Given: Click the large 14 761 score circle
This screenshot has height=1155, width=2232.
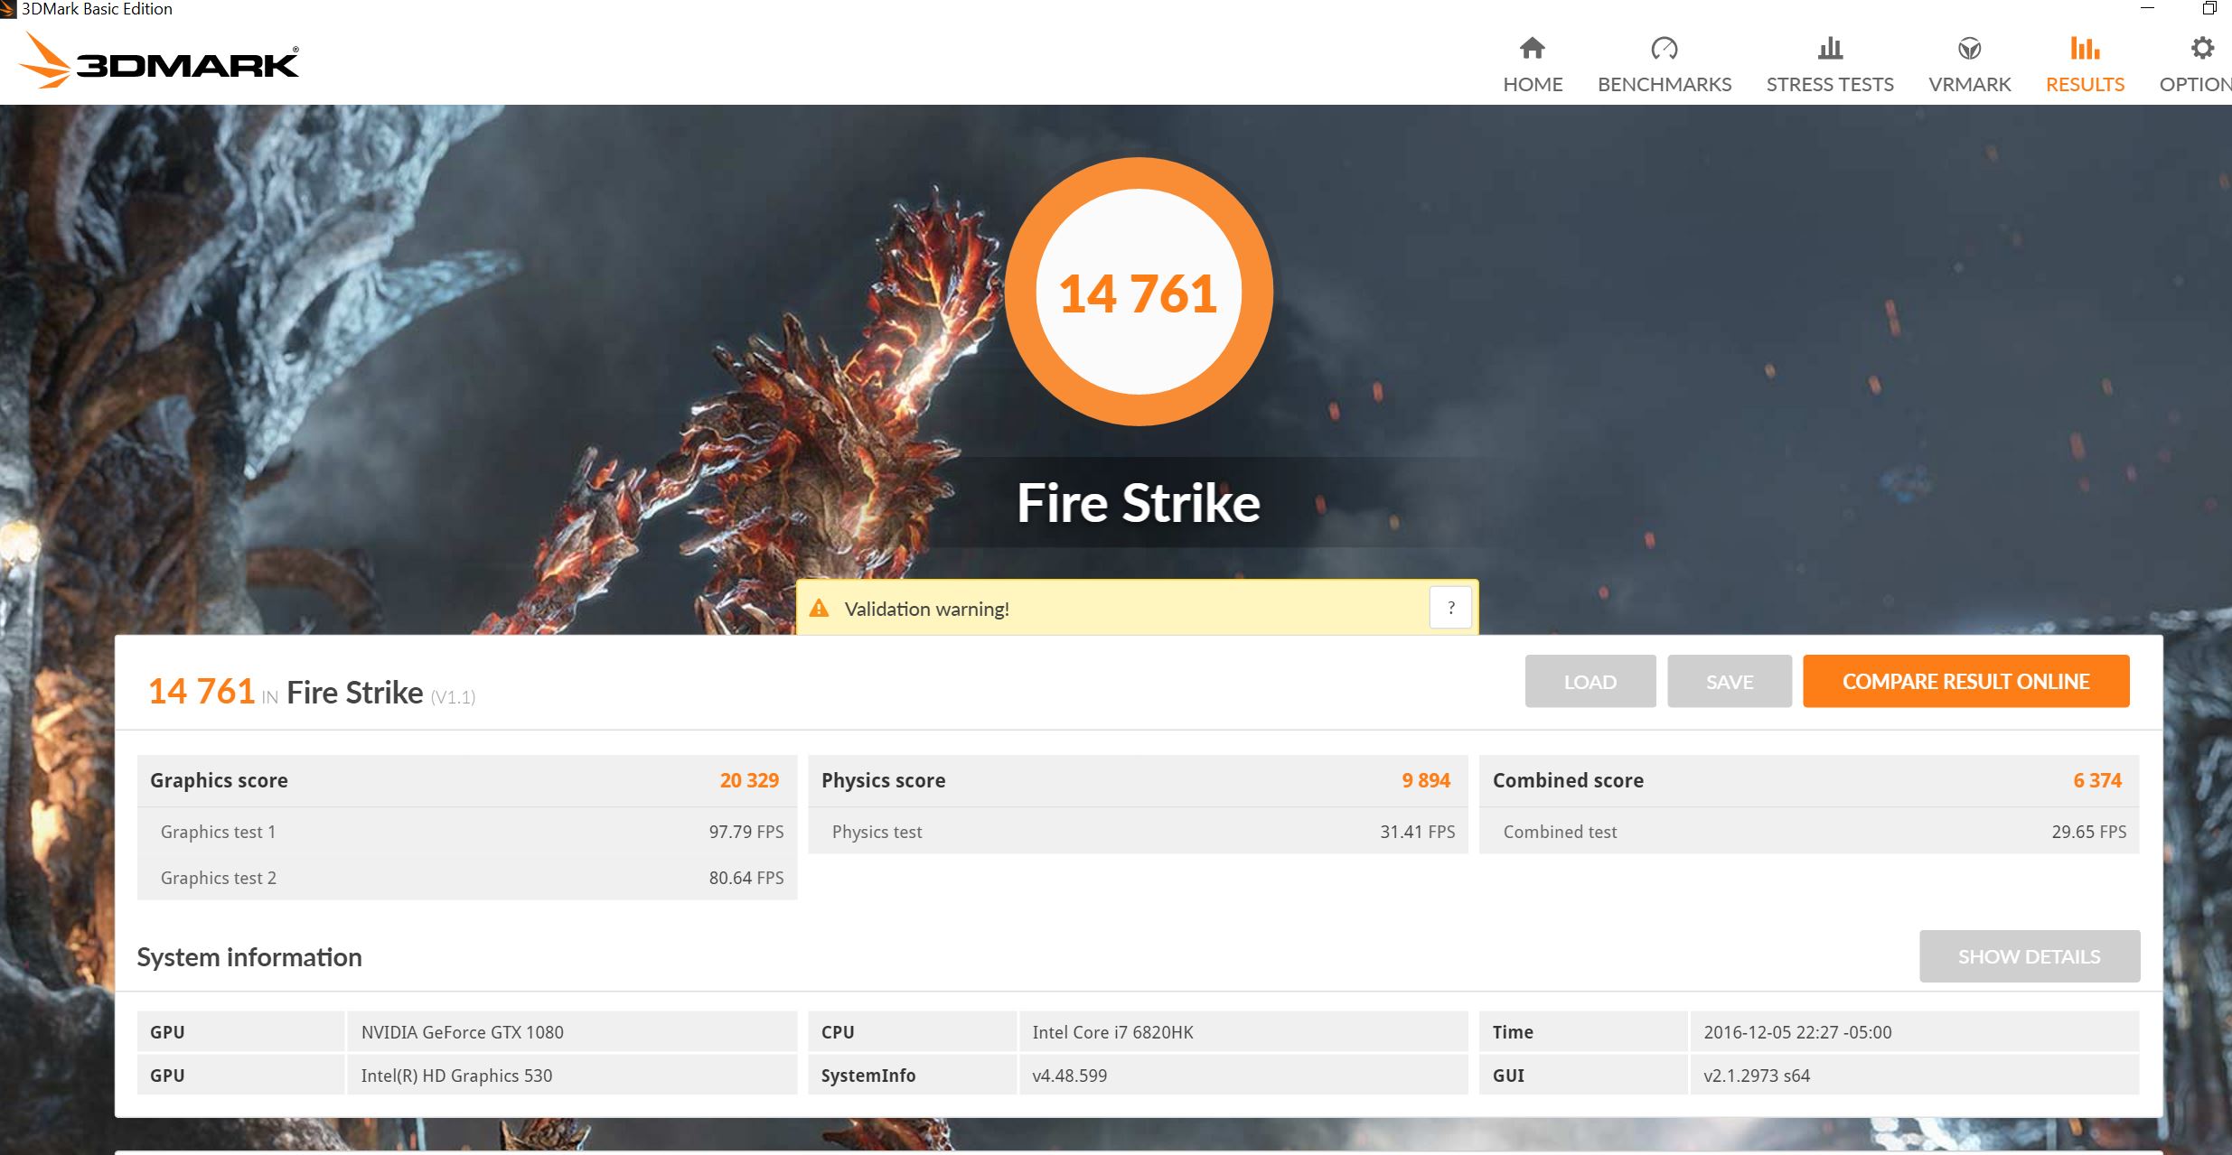Looking at the screenshot, I should tap(1139, 292).
